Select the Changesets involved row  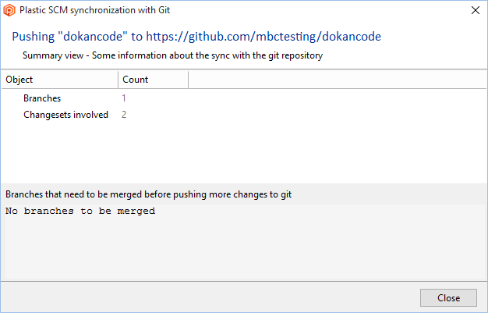click(x=65, y=115)
